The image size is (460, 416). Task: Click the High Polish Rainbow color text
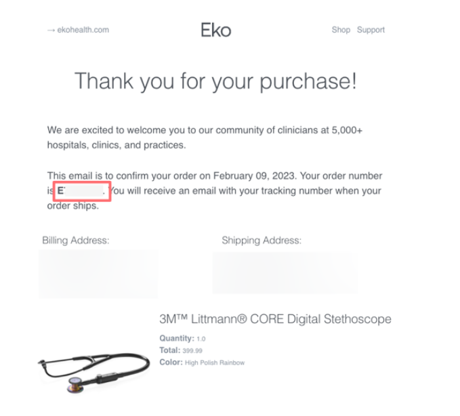215,363
